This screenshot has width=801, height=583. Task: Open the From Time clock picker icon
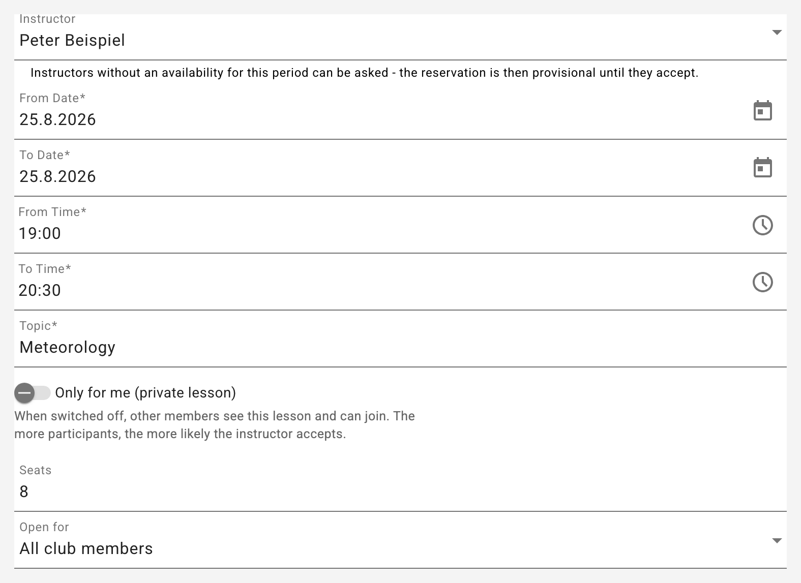pyautogui.click(x=762, y=225)
